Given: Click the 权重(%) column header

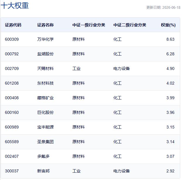Looking at the screenshot, I should click(168, 25).
